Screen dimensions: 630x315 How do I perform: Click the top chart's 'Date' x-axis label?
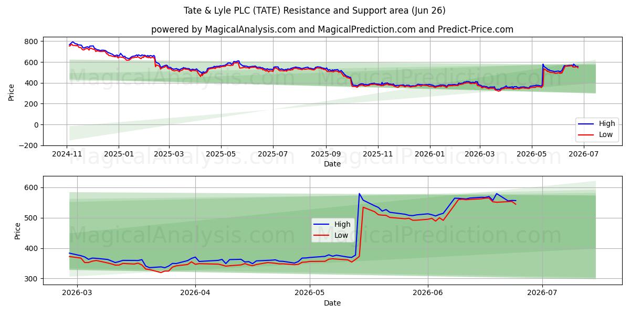(x=332, y=164)
